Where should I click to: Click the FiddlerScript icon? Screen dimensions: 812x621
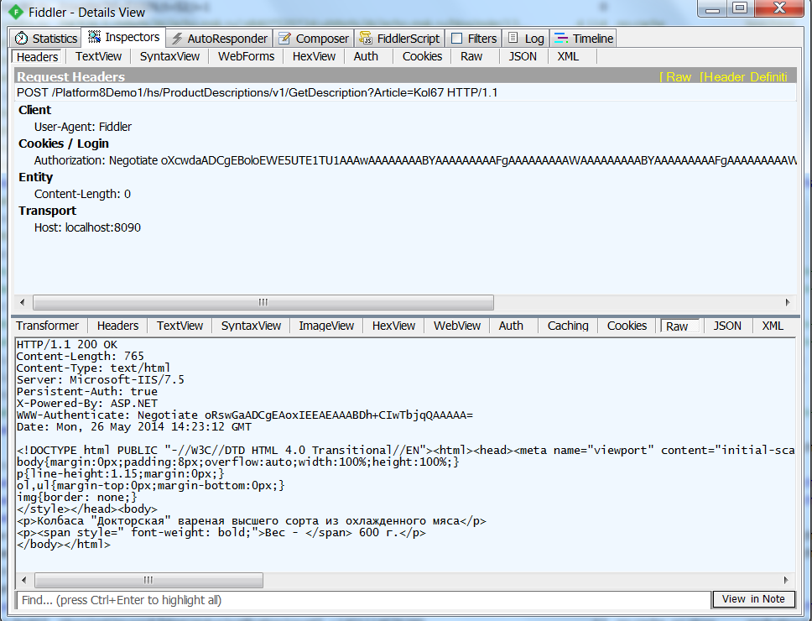tap(366, 39)
